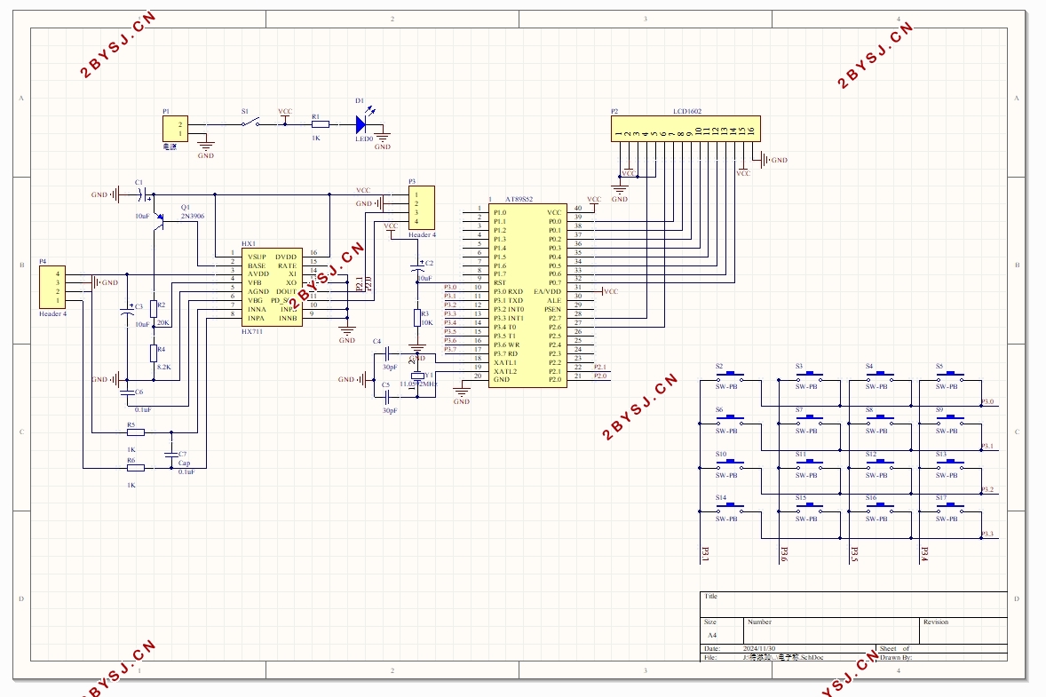
Task: Select the Number field in title block
Action: pos(832,630)
